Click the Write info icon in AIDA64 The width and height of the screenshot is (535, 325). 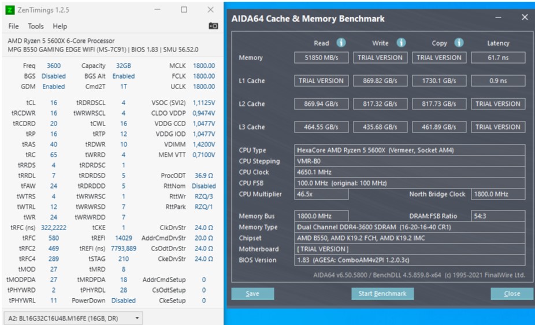pos(401,43)
